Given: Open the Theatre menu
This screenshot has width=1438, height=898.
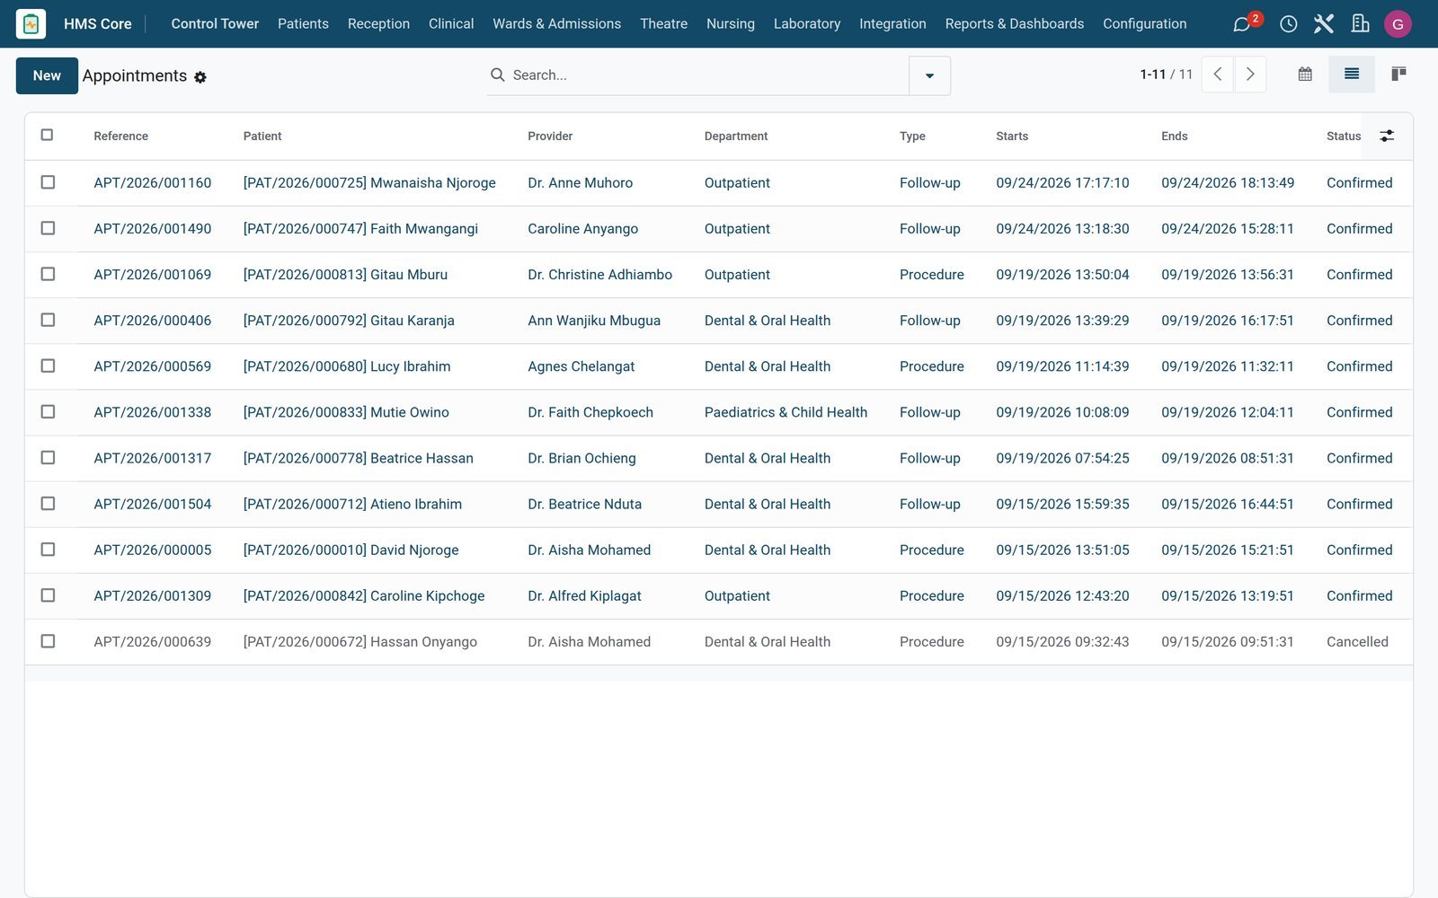Looking at the screenshot, I should click(x=663, y=23).
